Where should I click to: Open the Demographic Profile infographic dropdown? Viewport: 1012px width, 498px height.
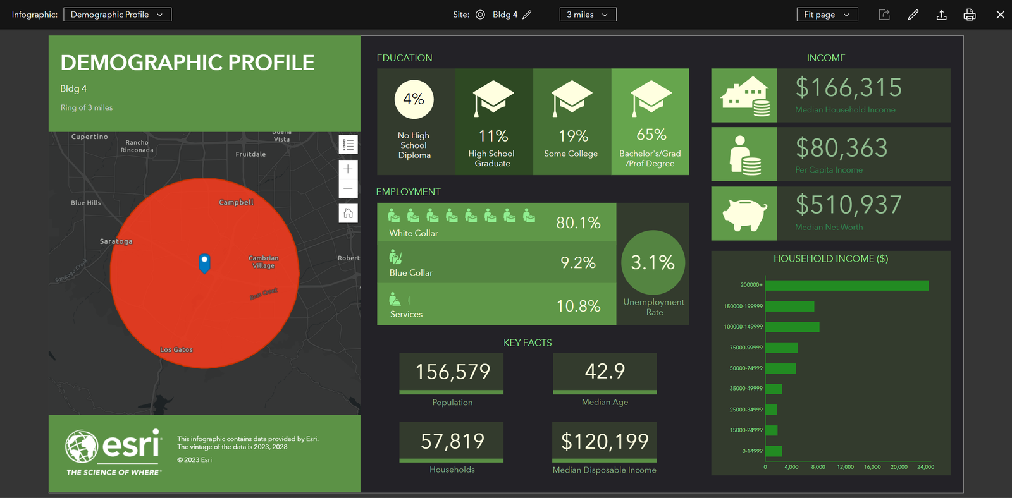coord(117,15)
